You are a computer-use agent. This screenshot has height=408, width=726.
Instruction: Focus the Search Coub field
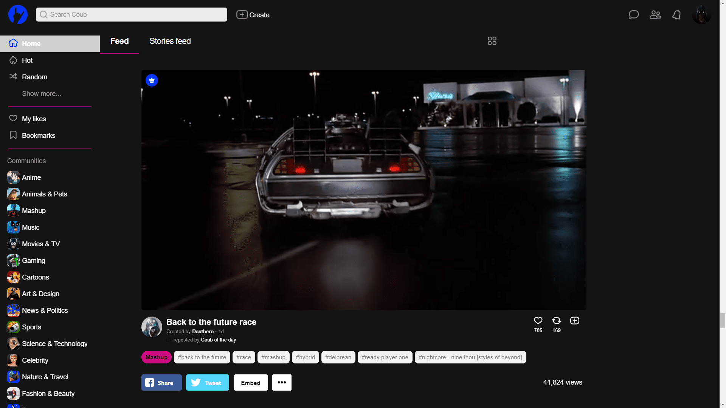pyautogui.click(x=132, y=15)
